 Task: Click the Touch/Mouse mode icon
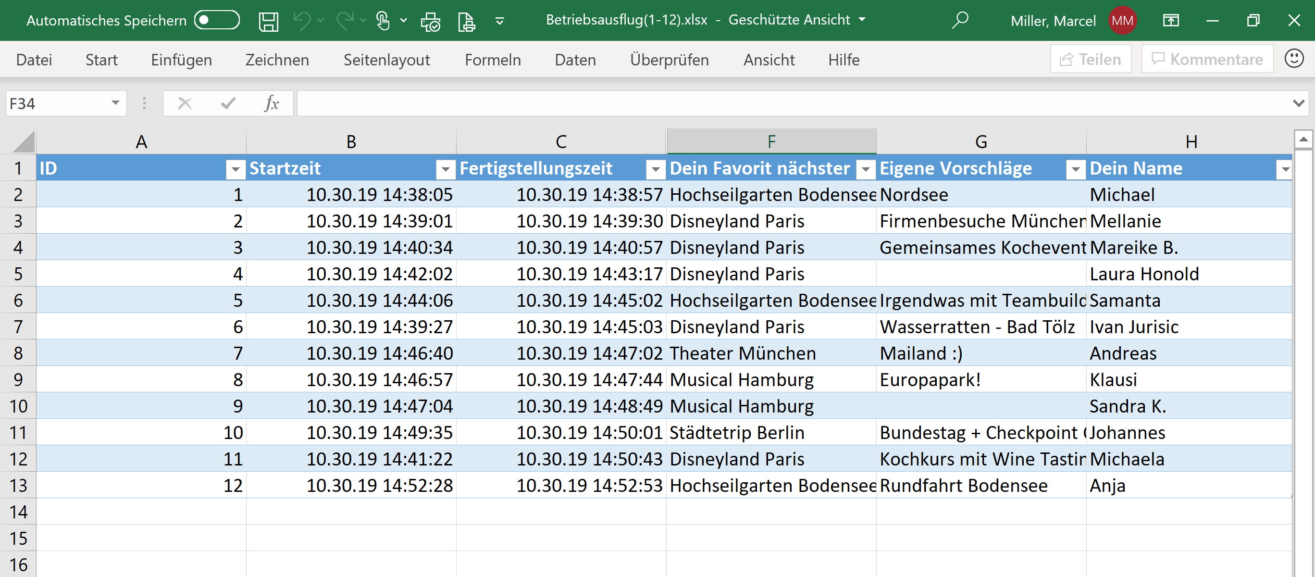point(383,21)
